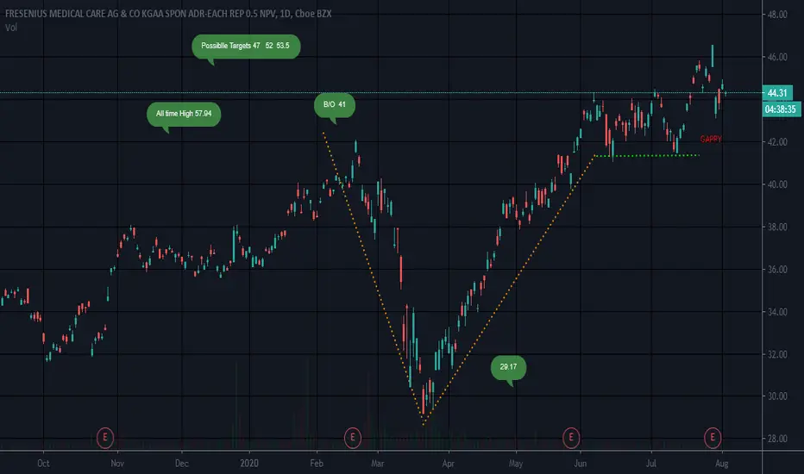
Task: Select the orange dotted descending trendline
Action: pos(374,278)
